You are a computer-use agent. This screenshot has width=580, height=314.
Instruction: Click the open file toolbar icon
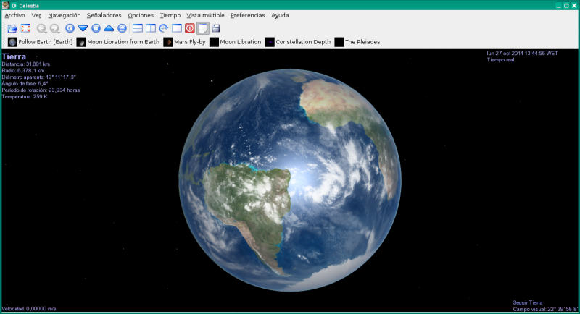pos(12,28)
